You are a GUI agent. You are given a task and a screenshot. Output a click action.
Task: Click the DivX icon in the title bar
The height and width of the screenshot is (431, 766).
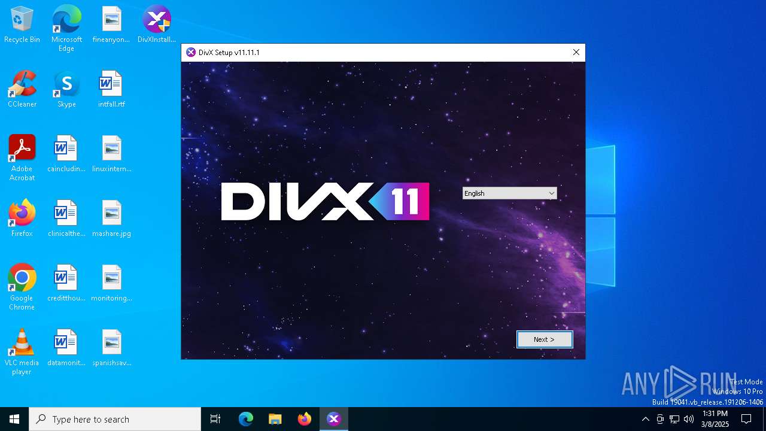[191, 53]
